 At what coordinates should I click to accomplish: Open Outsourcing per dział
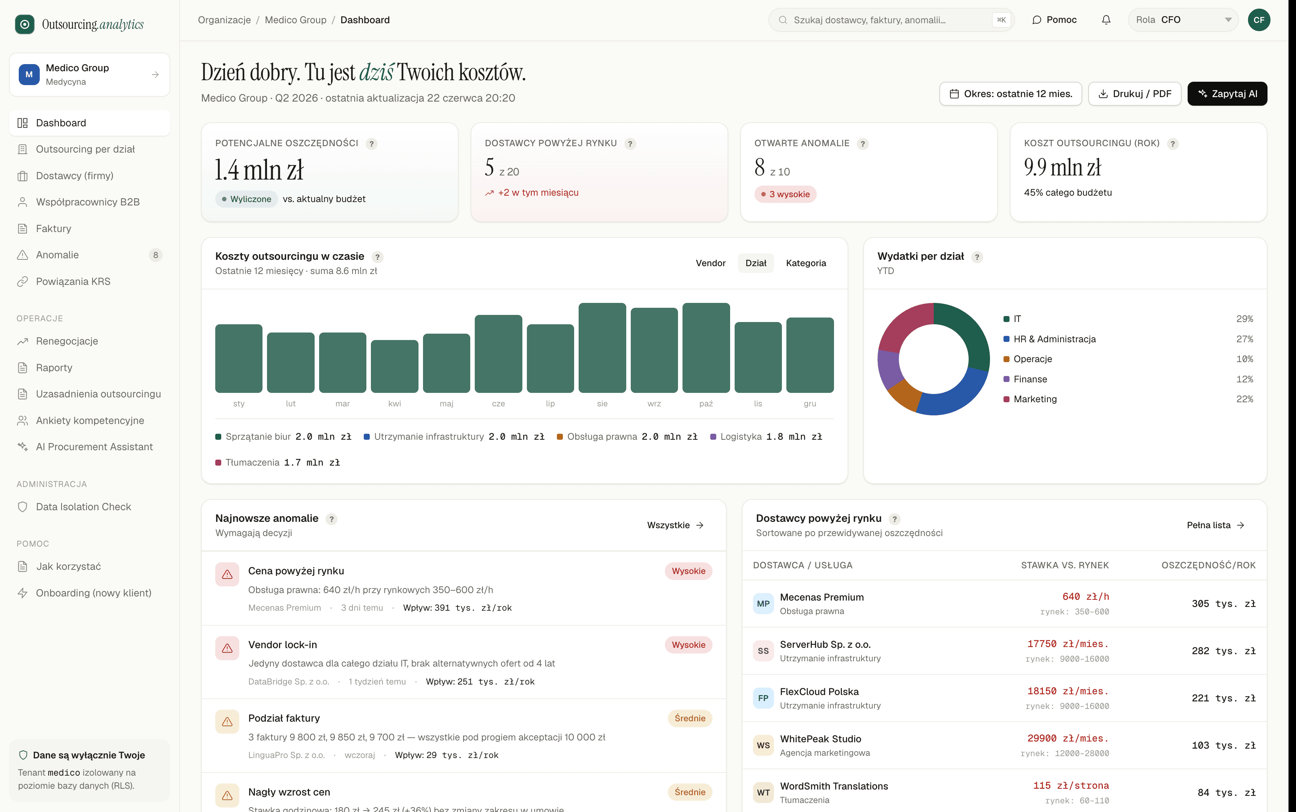[x=90, y=149]
